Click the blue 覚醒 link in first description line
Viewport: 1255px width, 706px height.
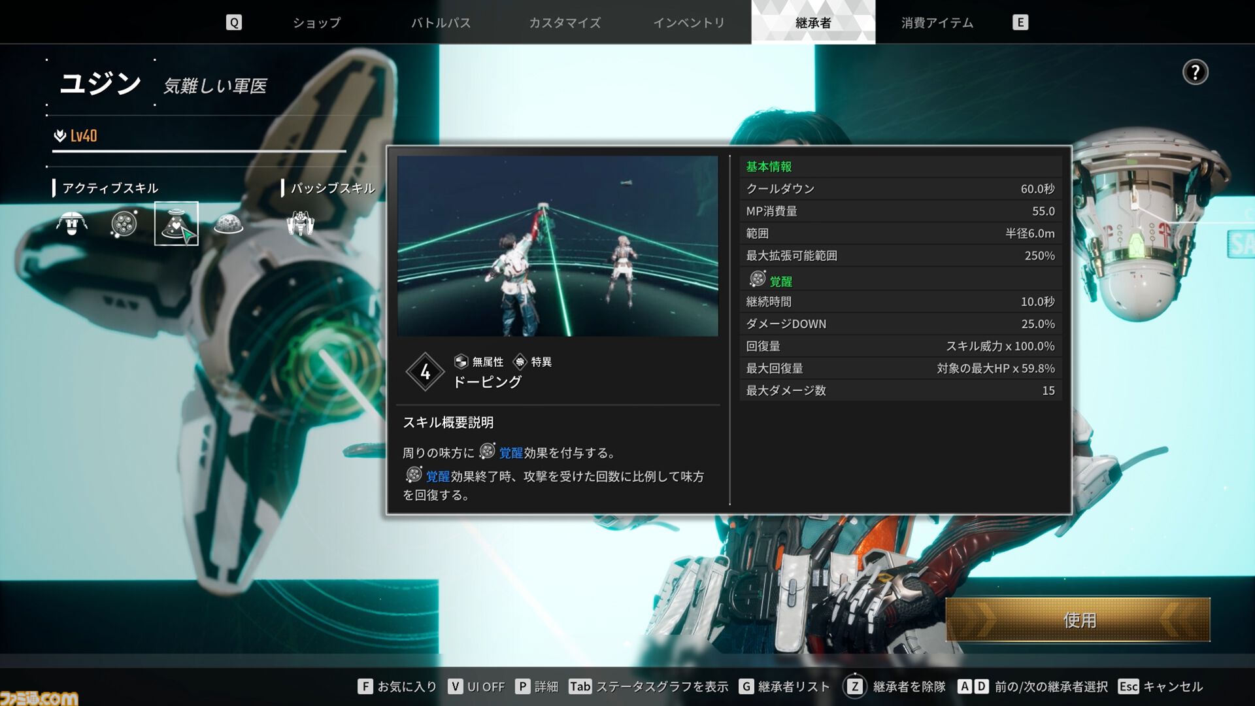tap(510, 452)
